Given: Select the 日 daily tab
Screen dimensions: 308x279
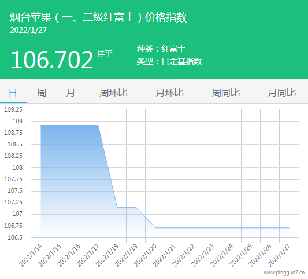Looking at the screenshot, I should pos(13,93).
